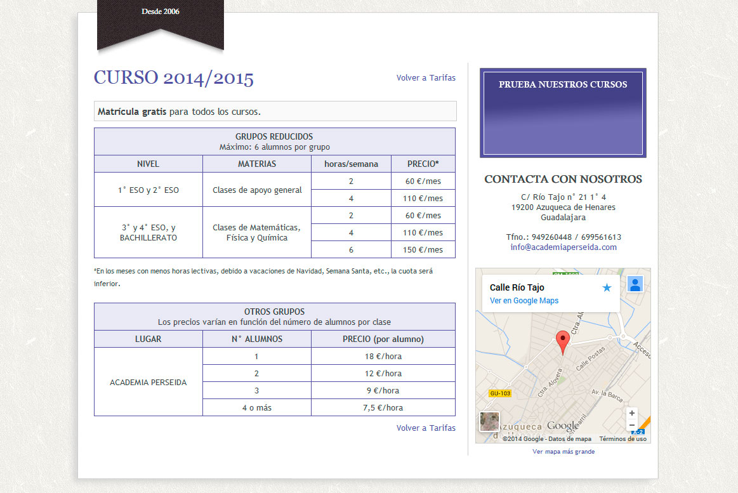Screen dimensions: 738x493
Task: Open Ver en Google Maps link
Action: click(524, 301)
